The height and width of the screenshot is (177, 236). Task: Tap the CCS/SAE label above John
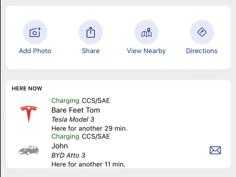(96, 136)
